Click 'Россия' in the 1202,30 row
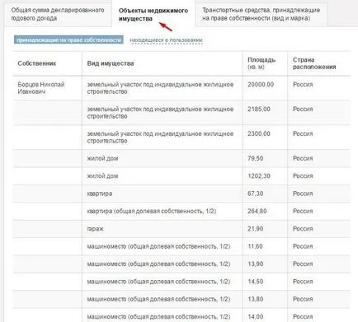 (x=303, y=176)
